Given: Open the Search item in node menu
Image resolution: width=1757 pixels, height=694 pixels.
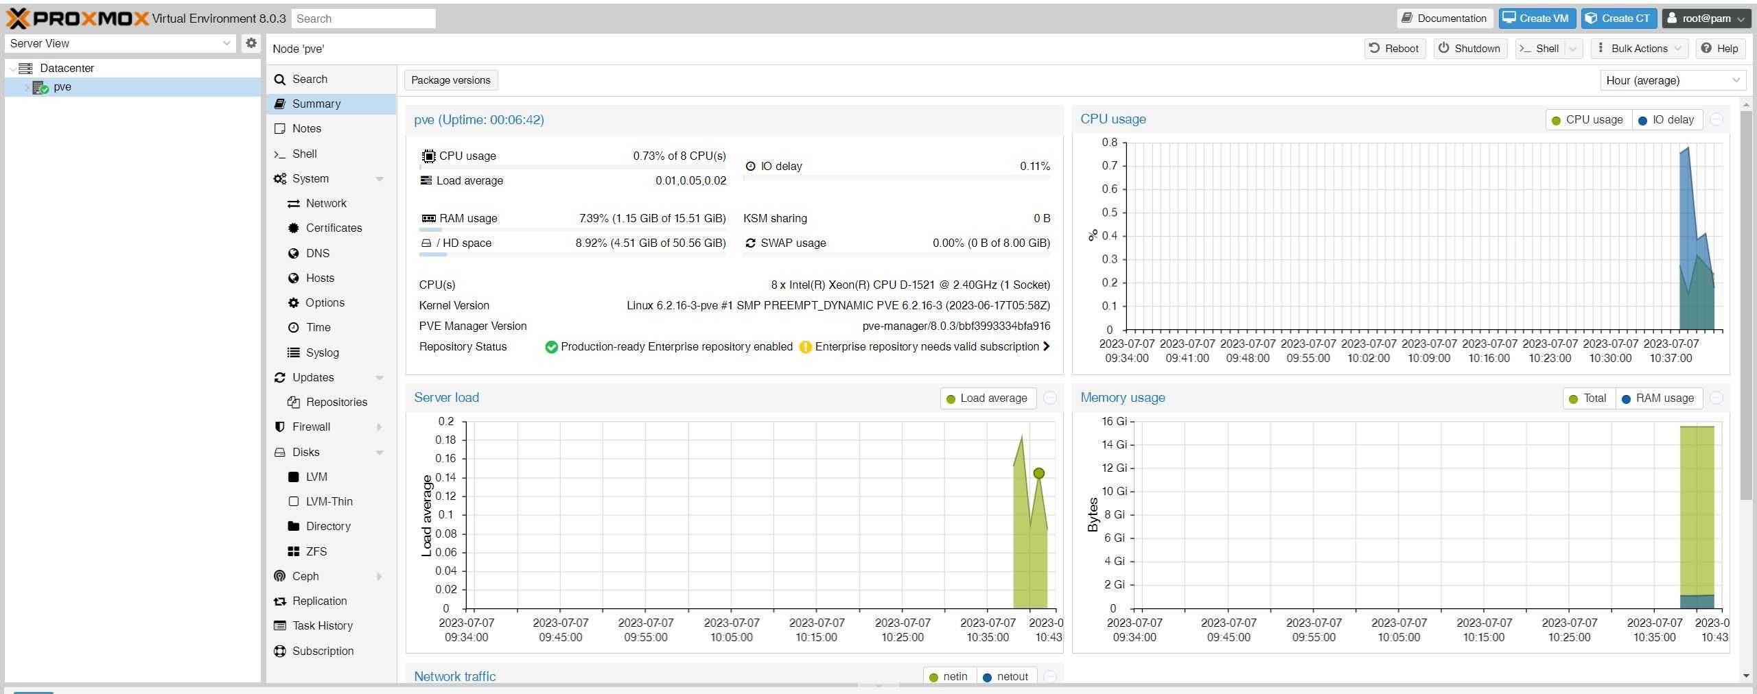Looking at the screenshot, I should point(331,80).
